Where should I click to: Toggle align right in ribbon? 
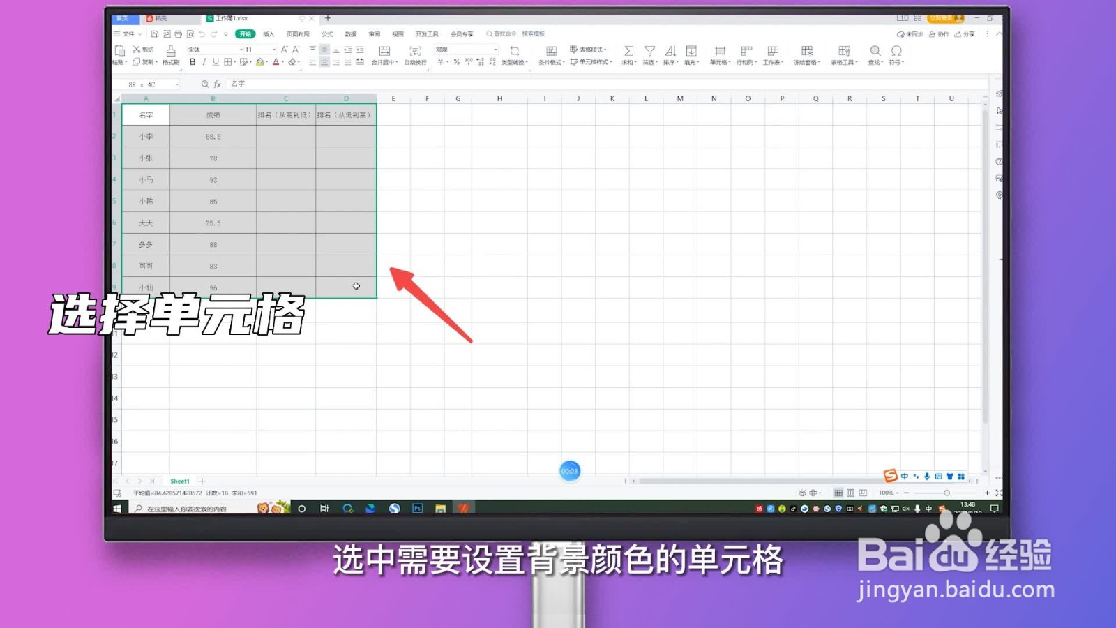point(336,62)
